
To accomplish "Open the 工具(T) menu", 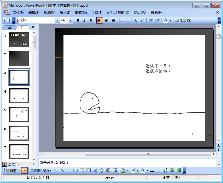I will [97, 13].
